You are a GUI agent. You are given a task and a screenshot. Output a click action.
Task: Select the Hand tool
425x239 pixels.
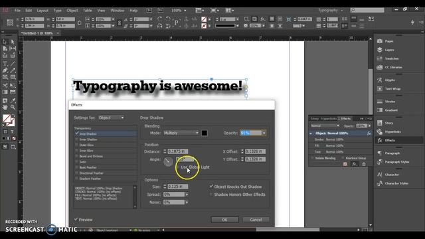(5, 108)
